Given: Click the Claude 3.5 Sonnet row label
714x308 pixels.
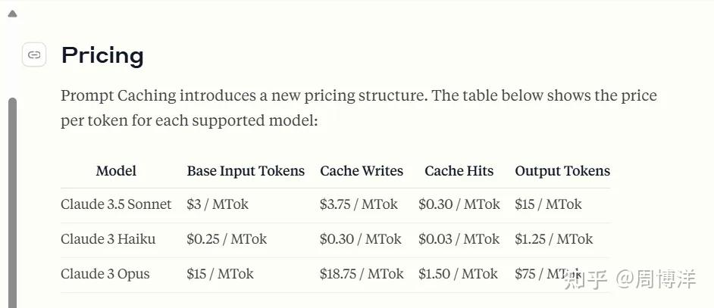Looking at the screenshot, I should coord(116,204).
